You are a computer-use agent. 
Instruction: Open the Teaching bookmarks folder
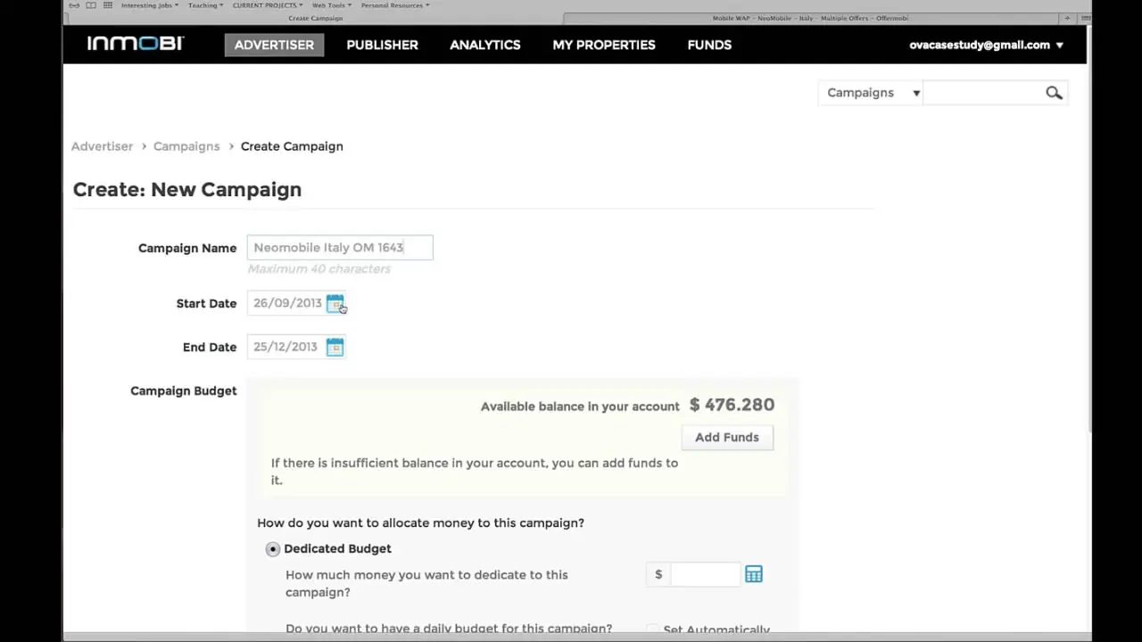pyautogui.click(x=205, y=5)
